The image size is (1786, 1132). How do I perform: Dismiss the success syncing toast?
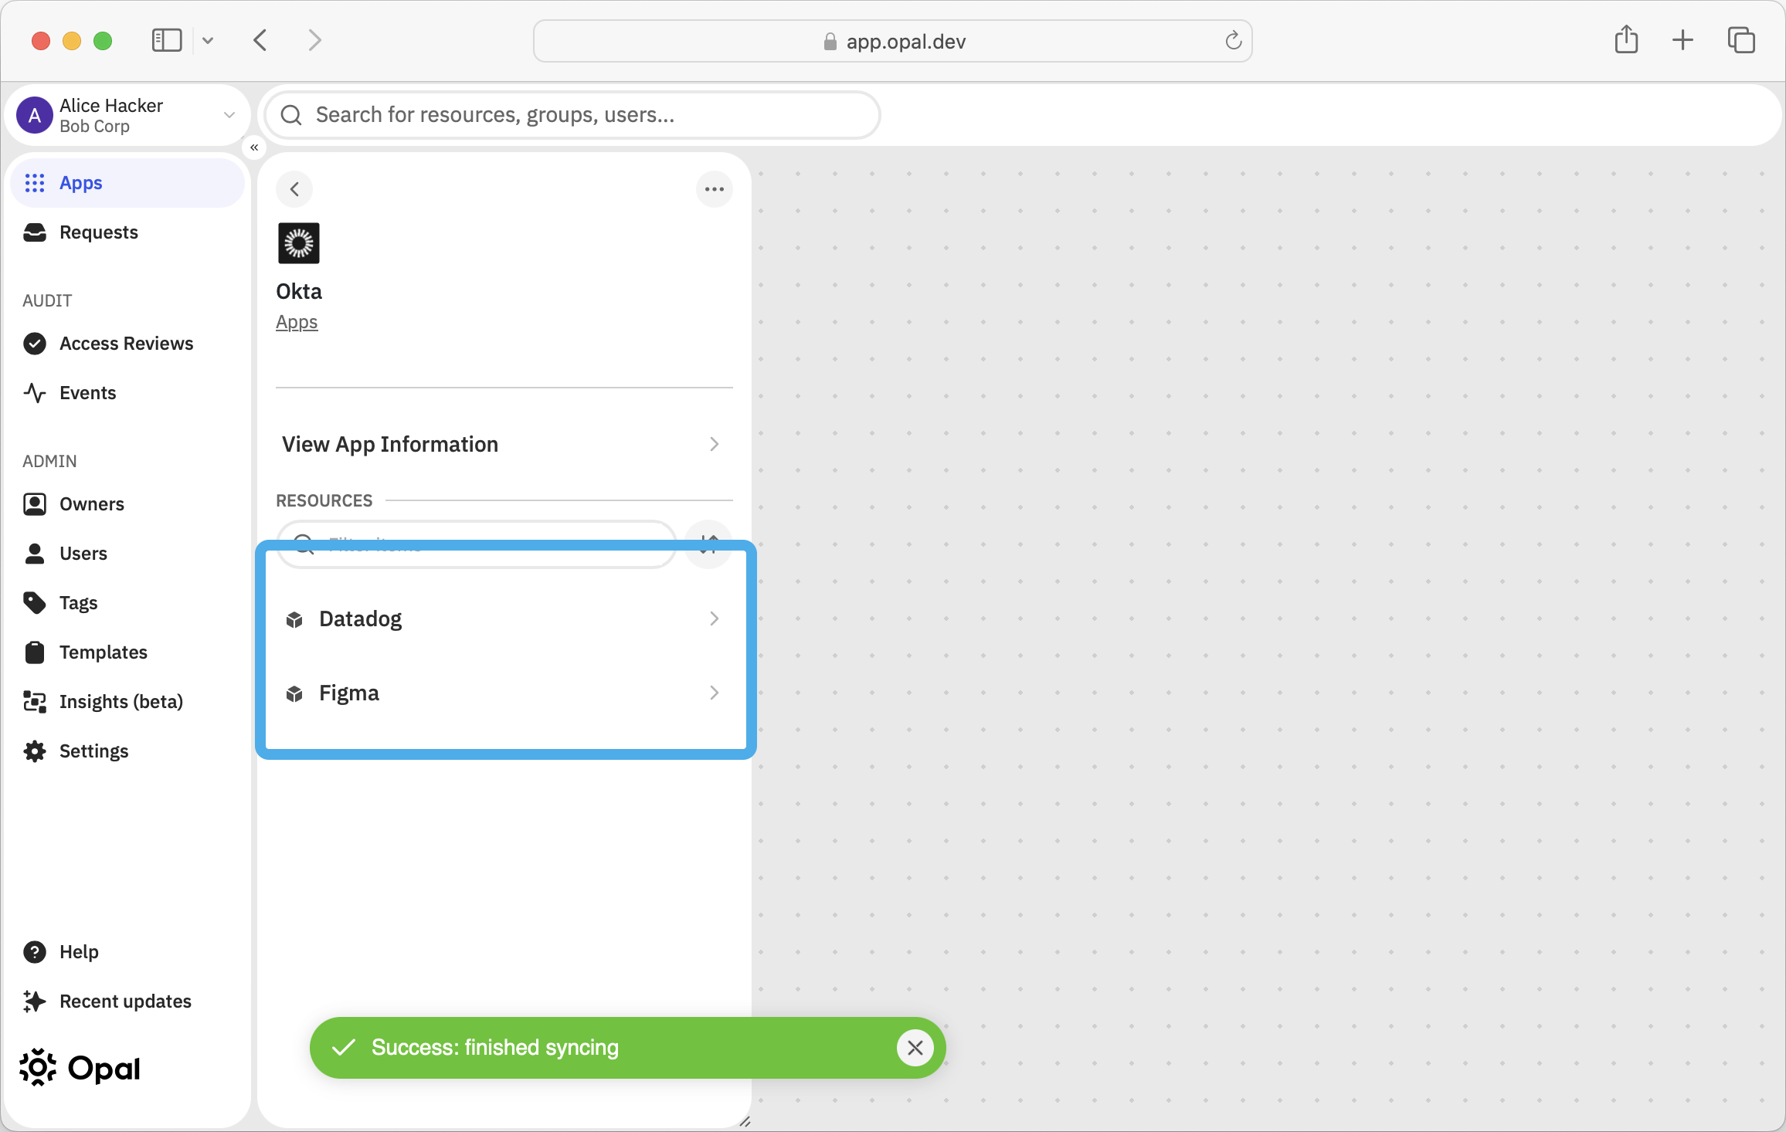click(x=915, y=1048)
